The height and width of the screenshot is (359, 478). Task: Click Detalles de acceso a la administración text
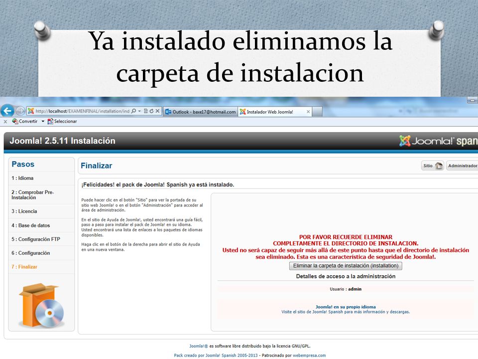(346, 276)
